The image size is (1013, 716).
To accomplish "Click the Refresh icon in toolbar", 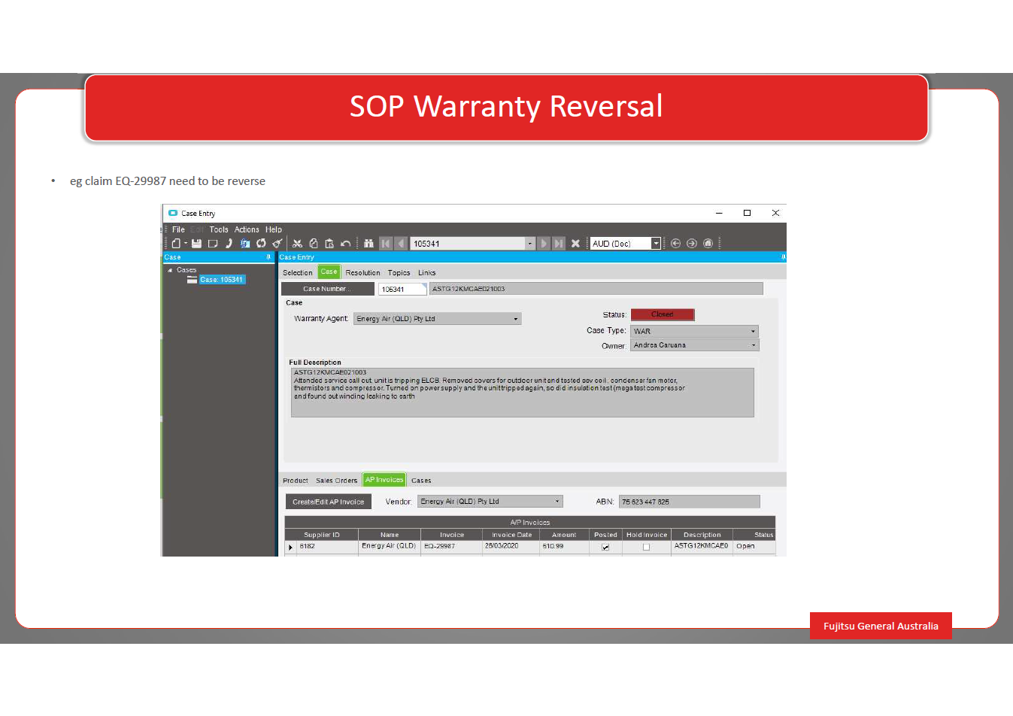I will click(261, 243).
